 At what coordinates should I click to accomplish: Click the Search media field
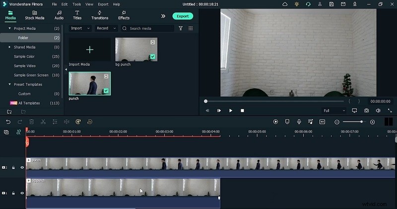click(147, 28)
